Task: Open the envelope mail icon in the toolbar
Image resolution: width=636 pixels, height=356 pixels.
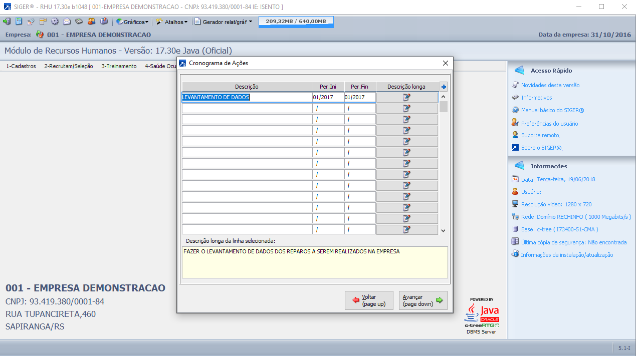Action: click(x=67, y=22)
